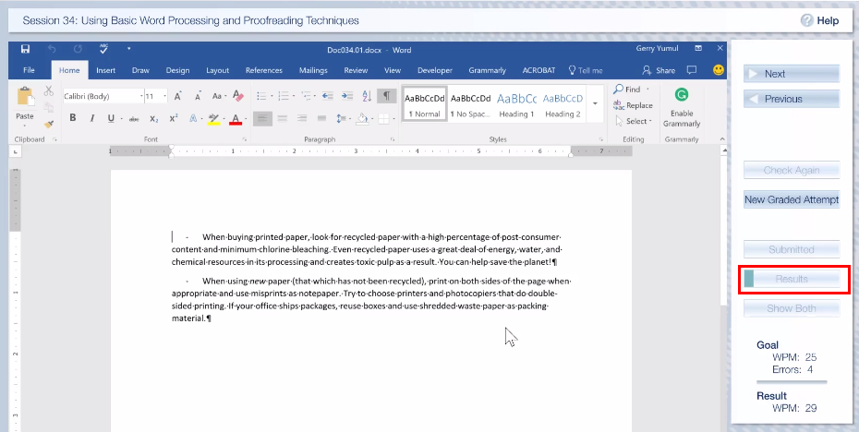Click the smiley feedback icon
859x432 pixels.
pos(719,70)
